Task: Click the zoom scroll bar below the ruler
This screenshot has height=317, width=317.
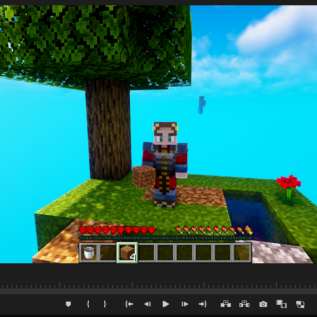Action: [x=158, y=291]
